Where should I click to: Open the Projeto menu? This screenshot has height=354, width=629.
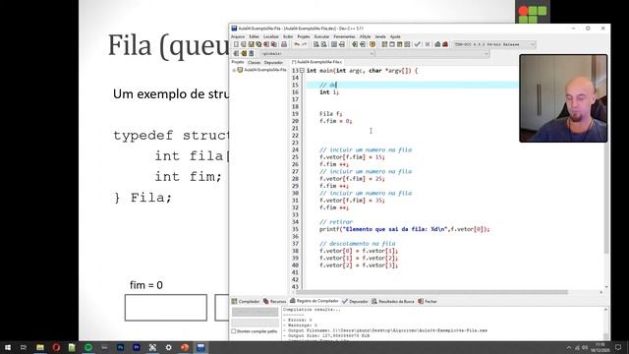[304, 36]
